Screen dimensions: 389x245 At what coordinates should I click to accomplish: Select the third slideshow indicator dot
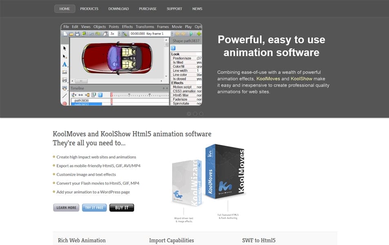click(x=201, y=114)
